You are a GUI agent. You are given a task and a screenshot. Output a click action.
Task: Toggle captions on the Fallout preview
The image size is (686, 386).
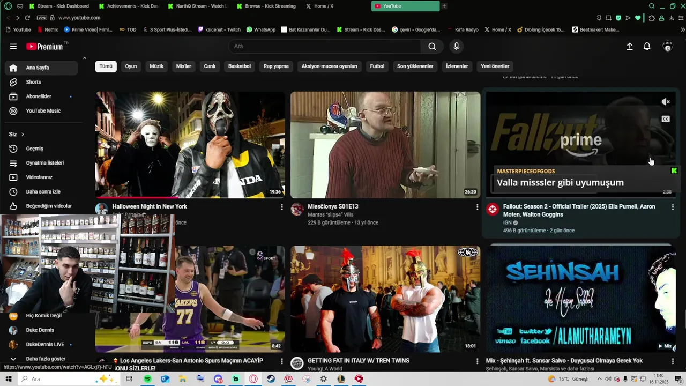point(666,119)
